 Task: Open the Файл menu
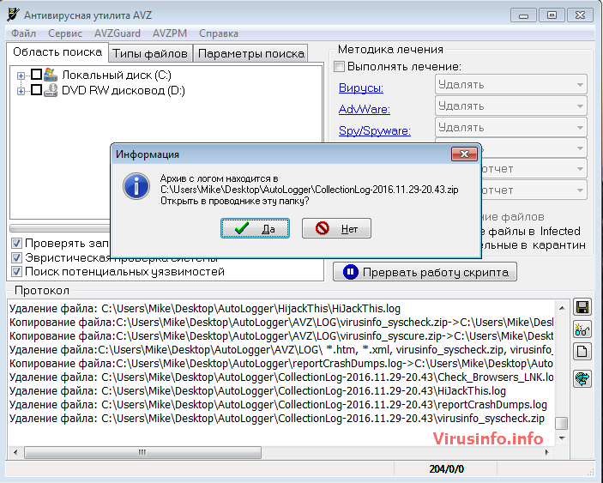click(x=23, y=33)
